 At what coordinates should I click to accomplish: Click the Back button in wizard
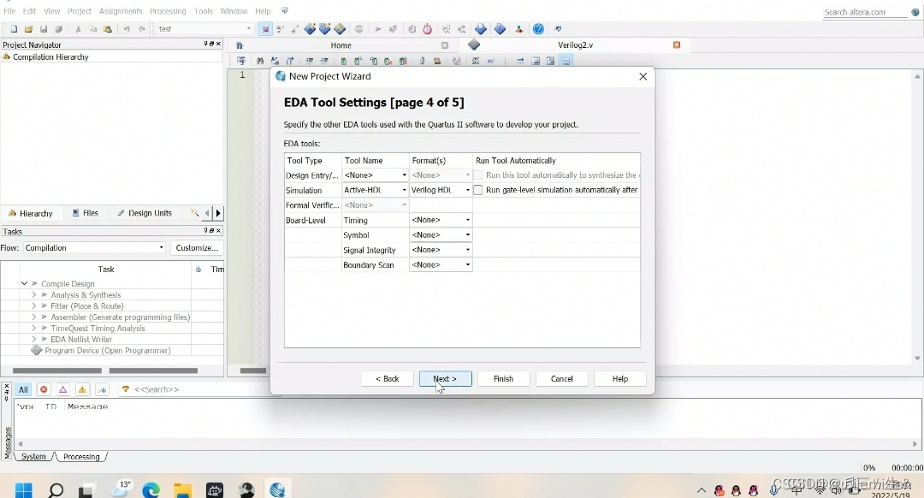tap(388, 379)
